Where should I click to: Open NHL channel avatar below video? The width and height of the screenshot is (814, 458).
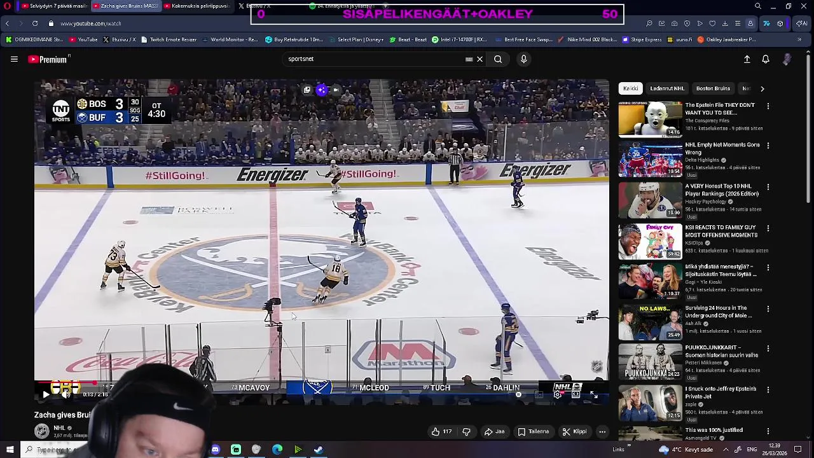[41, 431]
